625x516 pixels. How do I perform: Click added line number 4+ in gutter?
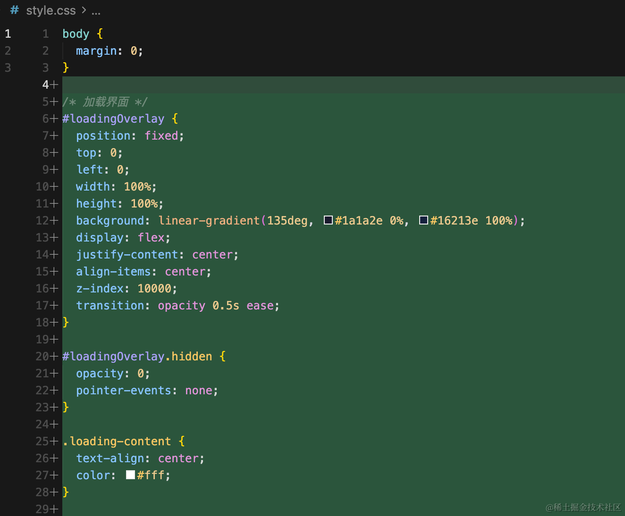coord(50,85)
